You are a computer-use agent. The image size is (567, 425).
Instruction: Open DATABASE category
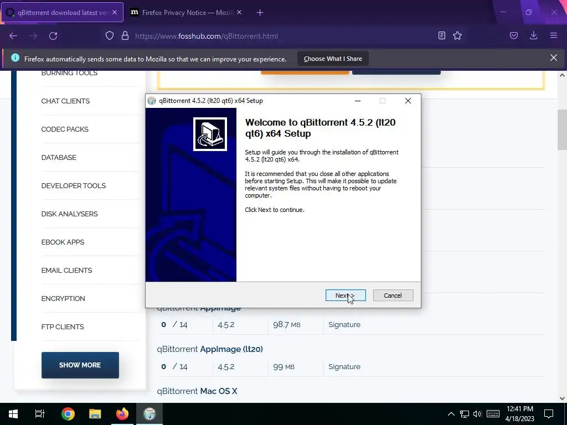pos(59,158)
